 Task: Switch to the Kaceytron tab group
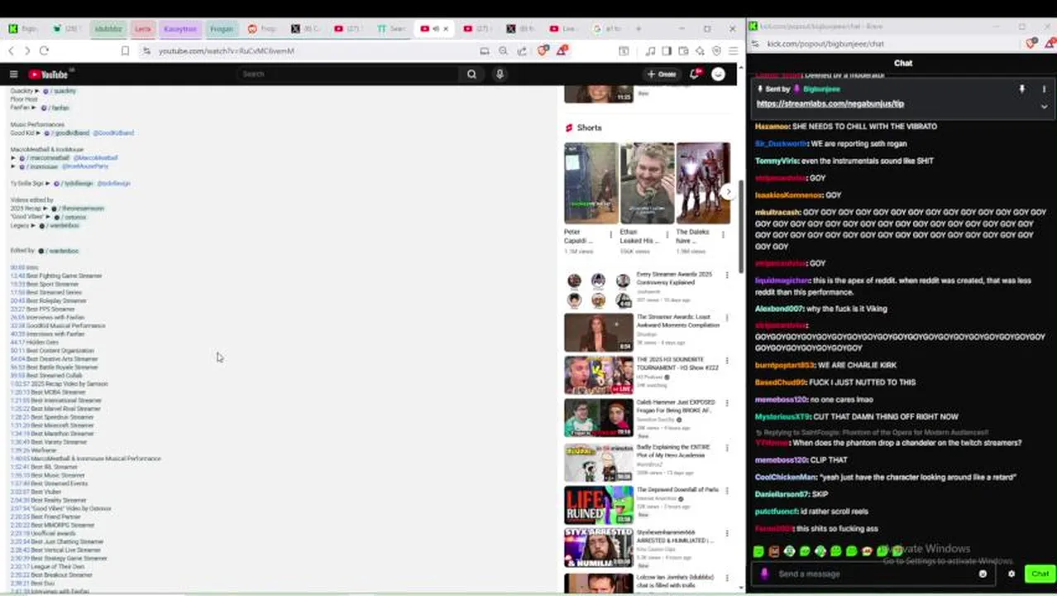(179, 28)
